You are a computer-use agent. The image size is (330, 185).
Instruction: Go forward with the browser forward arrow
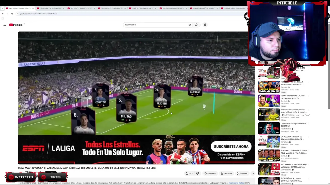pos(7,14)
